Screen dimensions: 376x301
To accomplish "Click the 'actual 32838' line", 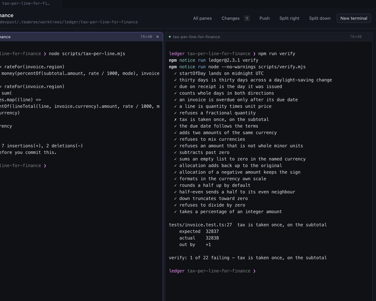I will (x=199, y=238).
